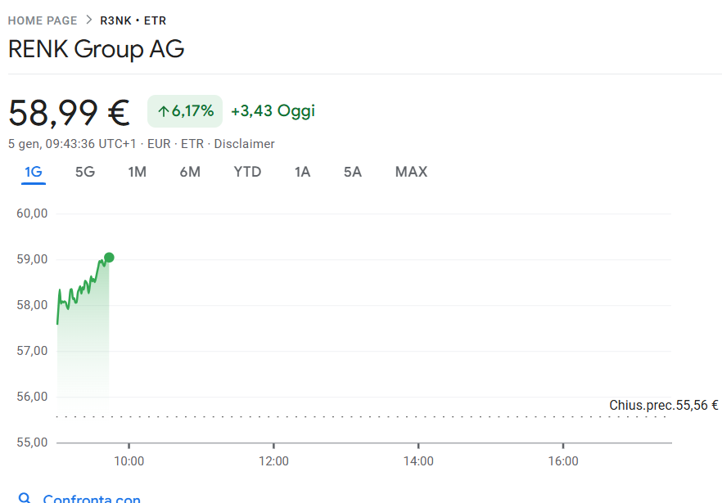Click the Chius.prec. 55,56 € label

[663, 405]
